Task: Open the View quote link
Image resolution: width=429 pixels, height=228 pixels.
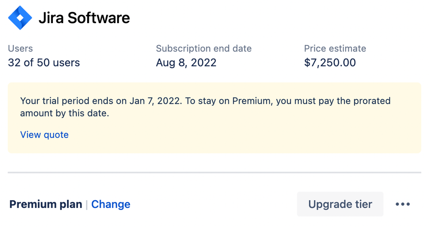Action: tap(44, 135)
